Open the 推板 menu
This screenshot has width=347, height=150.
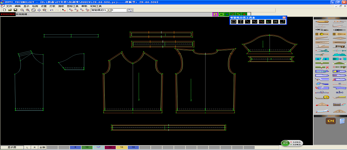61,6
